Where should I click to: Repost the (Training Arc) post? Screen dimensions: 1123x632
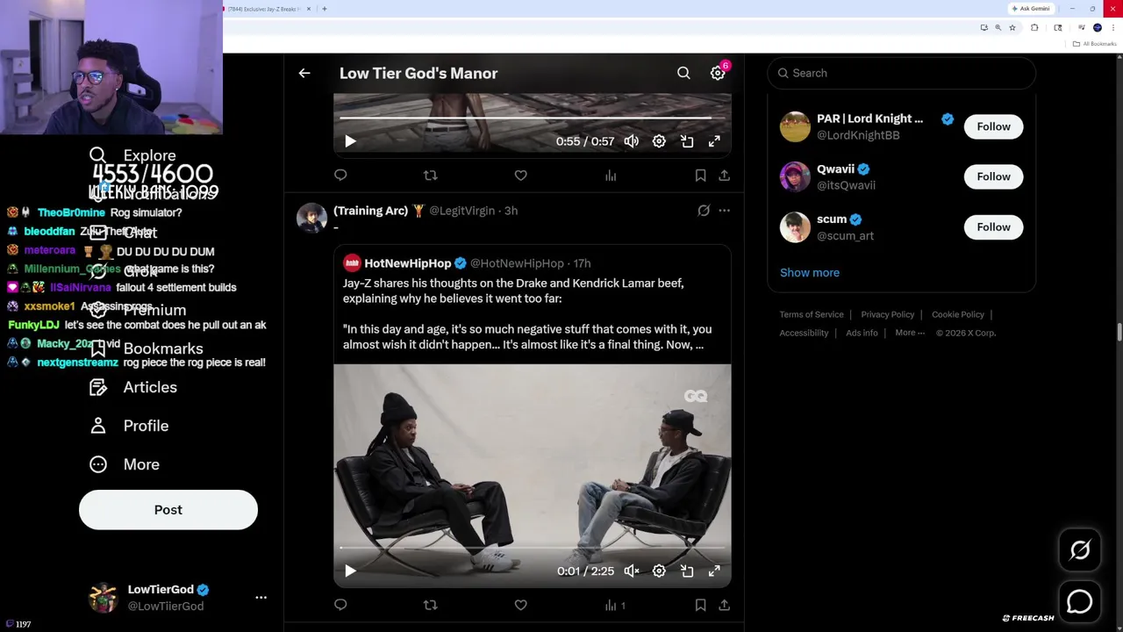[x=430, y=605]
